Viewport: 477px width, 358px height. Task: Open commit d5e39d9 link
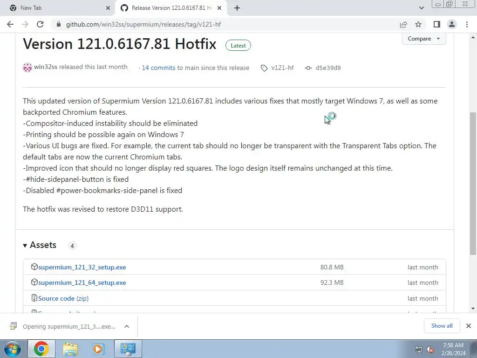328,68
